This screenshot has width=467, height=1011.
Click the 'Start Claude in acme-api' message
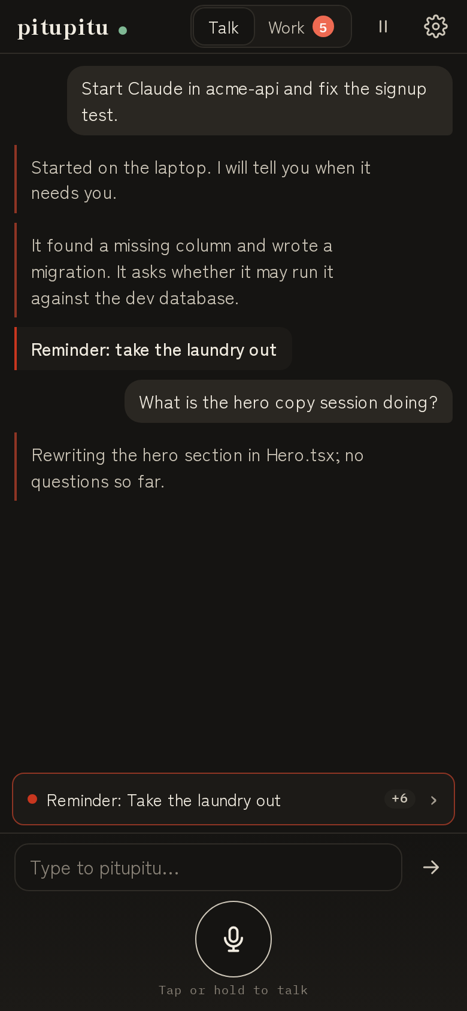pyautogui.click(x=260, y=101)
